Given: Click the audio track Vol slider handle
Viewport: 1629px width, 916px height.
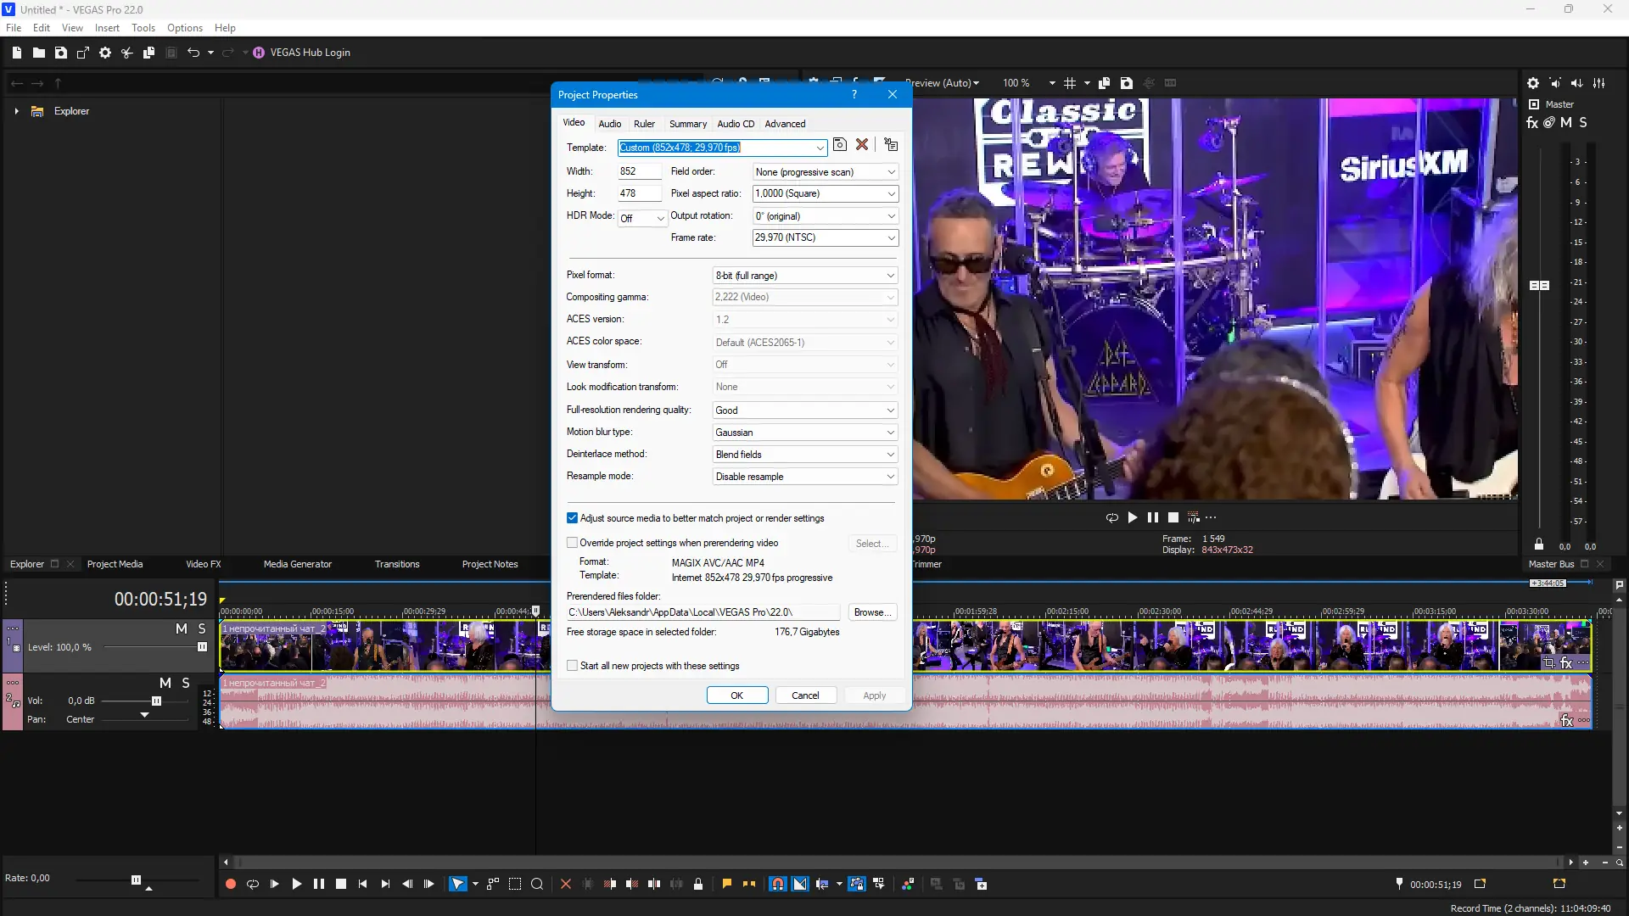Looking at the screenshot, I should pyautogui.click(x=156, y=701).
